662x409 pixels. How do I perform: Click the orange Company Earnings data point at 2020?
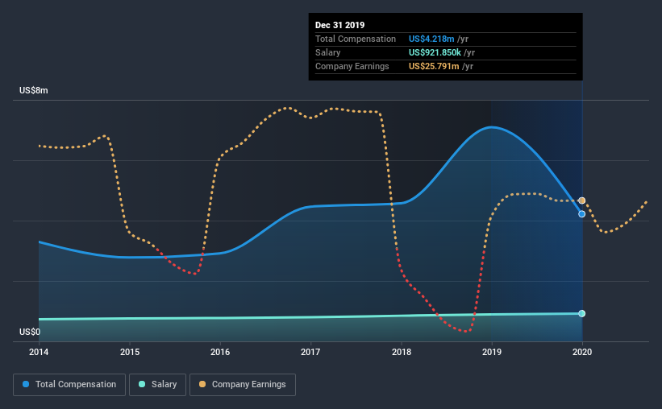582,200
